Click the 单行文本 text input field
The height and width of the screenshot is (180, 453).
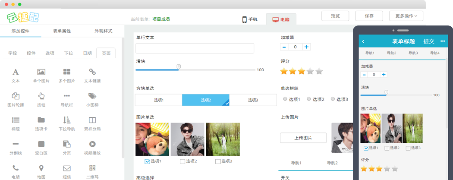coord(195,48)
